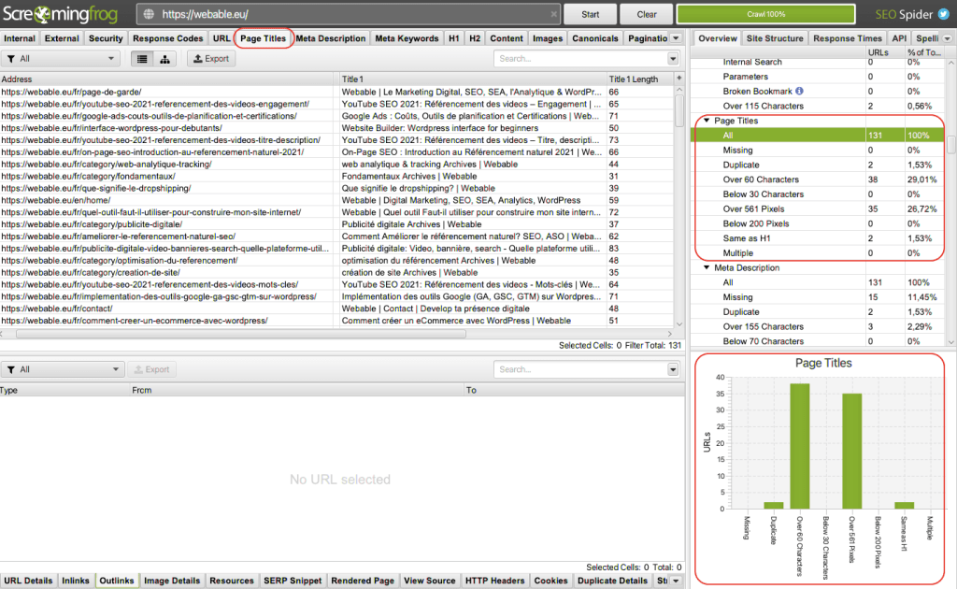This screenshot has height=589, width=957.
Task: Click the upper Export button
Action: click(x=211, y=59)
